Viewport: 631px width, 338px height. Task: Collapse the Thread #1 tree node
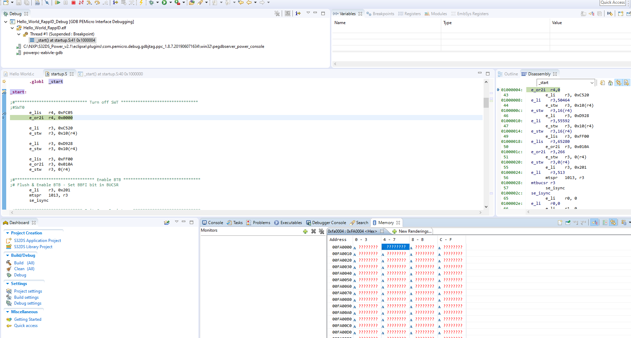pyautogui.click(x=19, y=34)
